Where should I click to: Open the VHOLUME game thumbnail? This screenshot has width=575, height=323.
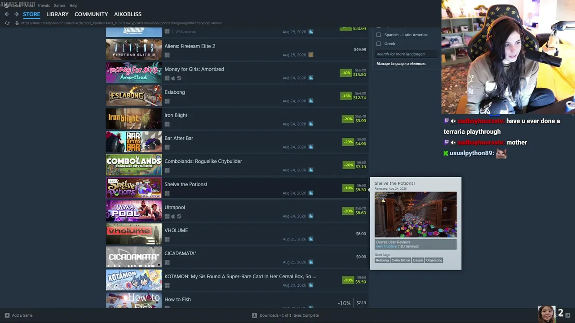[x=133, y=234]
